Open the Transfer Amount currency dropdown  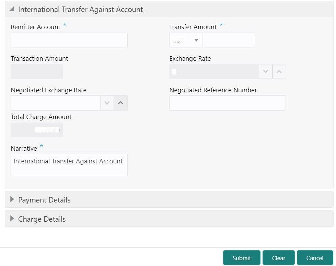(x=186, y=40)
